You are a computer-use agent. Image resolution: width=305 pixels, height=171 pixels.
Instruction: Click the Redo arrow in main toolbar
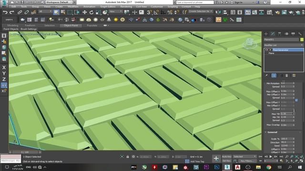point(11,12)
